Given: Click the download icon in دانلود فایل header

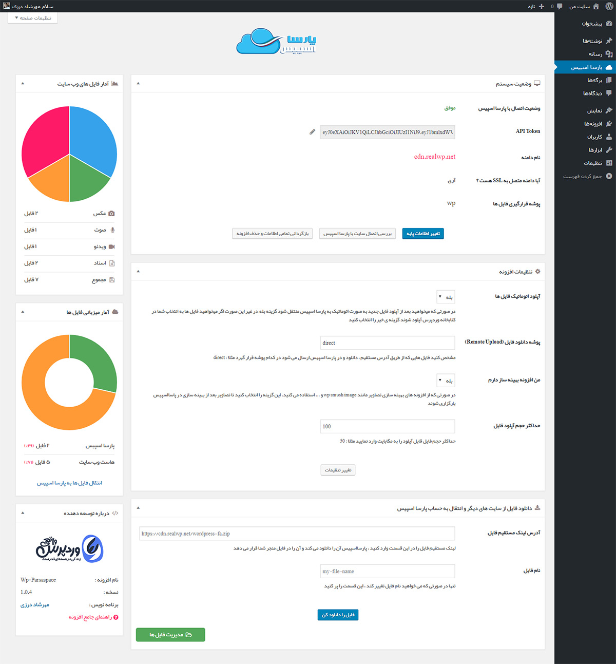Looking at the screenshot, I should click(537, 507).
